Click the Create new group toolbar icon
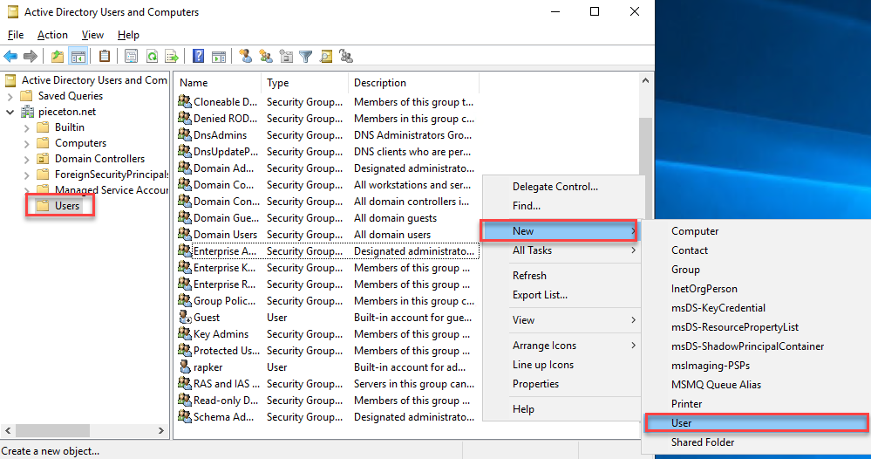Viewport: 871px width, 459px height. (x=266, y=56)
